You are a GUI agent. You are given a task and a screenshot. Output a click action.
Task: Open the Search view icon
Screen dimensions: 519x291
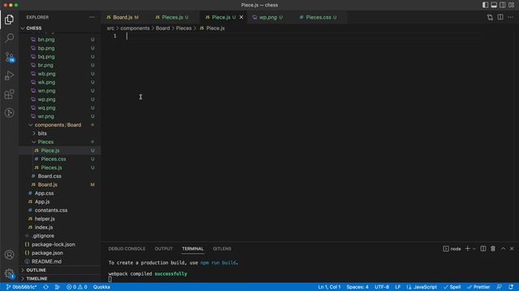9,38
